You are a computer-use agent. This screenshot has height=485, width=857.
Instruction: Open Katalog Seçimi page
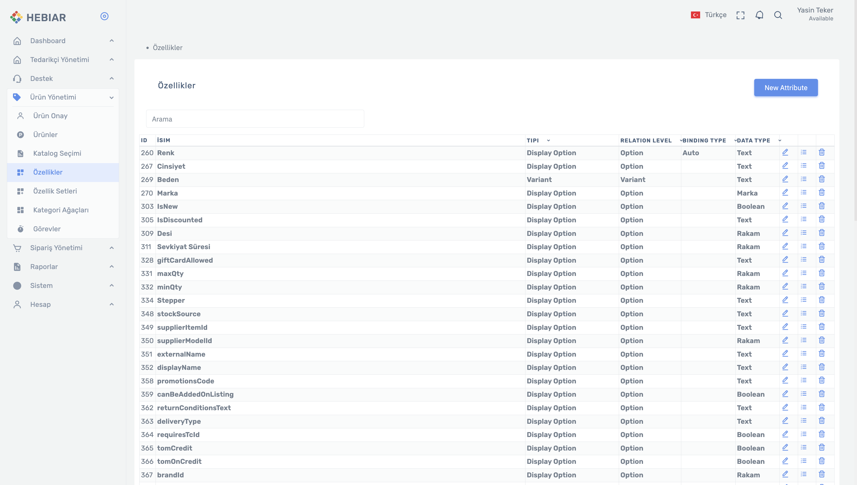pyautogui.click(x=63, y=154)
